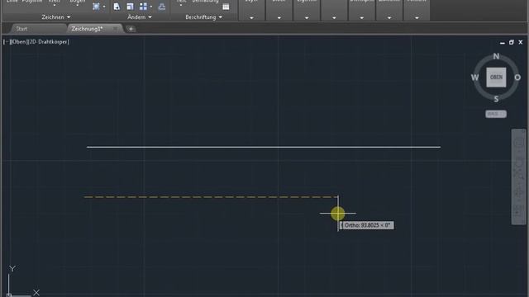Image resolution: width=529 pixels, height=297 pixels.
Task: Select the white horizontal line
Action: tap(264, 147)
